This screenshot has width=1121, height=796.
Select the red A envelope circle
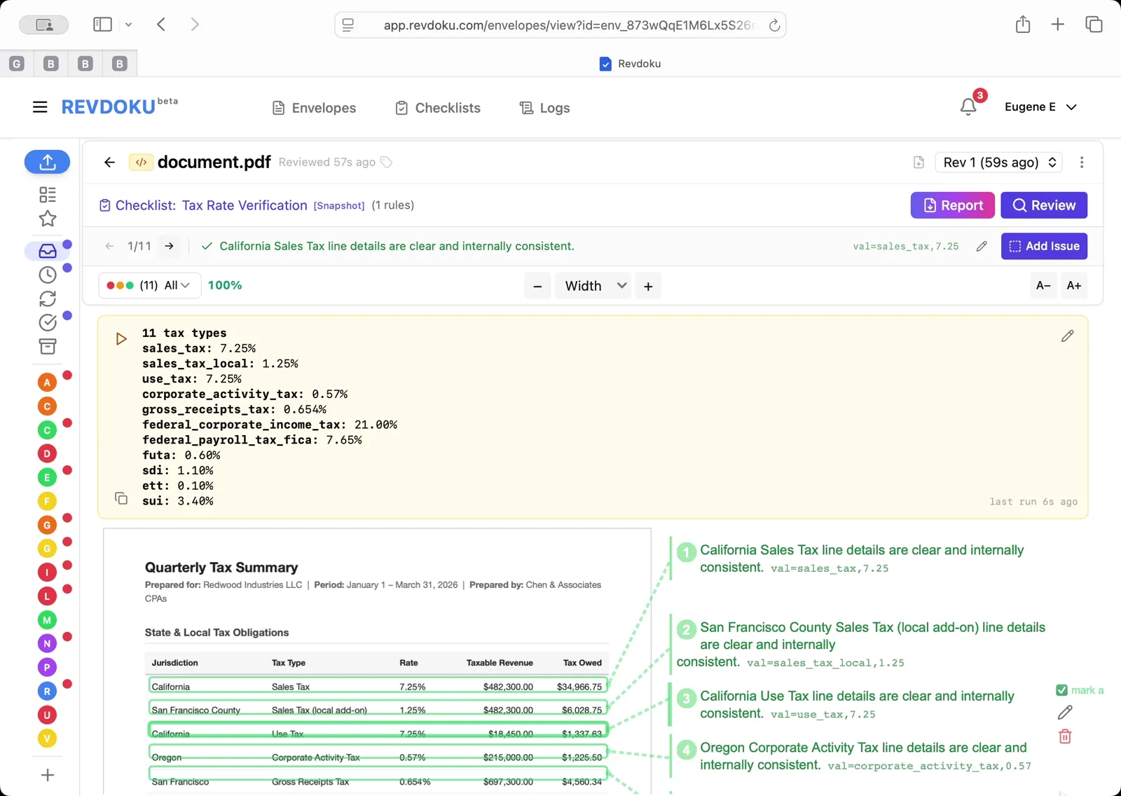[x=47, y=383]
